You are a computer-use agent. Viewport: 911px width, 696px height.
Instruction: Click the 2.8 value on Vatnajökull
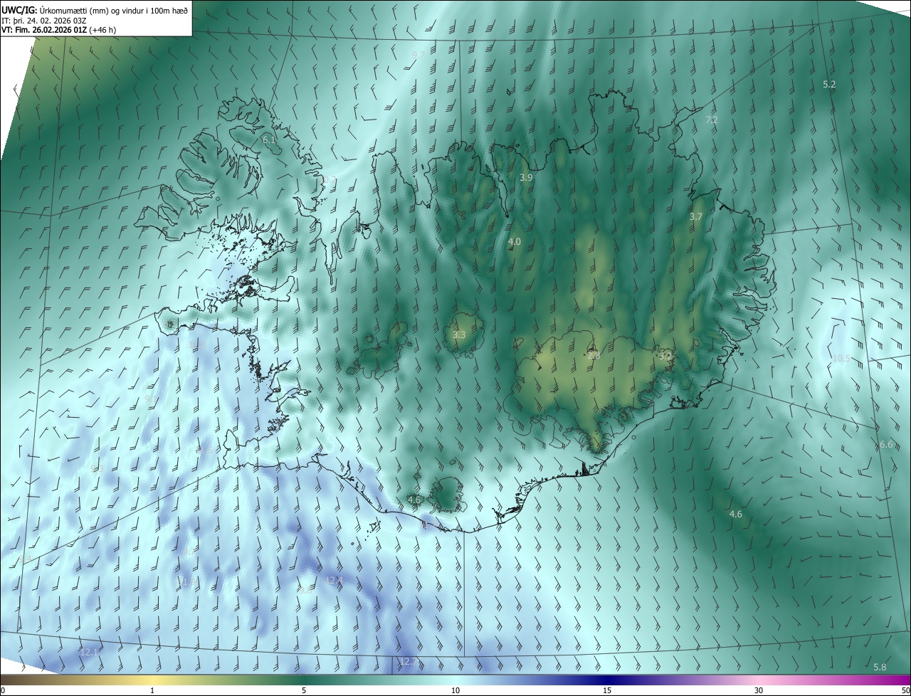pyautogui.click(x=594, y=355)
